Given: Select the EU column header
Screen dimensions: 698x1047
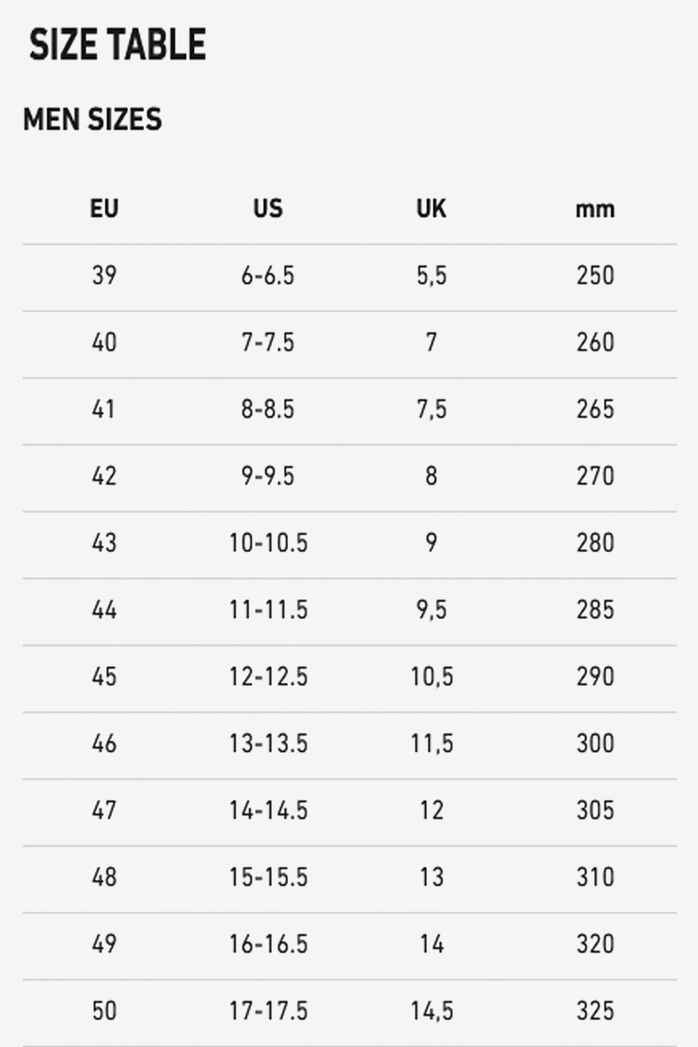Looking at the screenshot, I should tap(104, 208).
